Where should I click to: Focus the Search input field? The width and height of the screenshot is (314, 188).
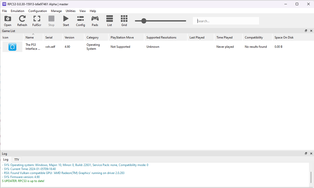(226, 21)
